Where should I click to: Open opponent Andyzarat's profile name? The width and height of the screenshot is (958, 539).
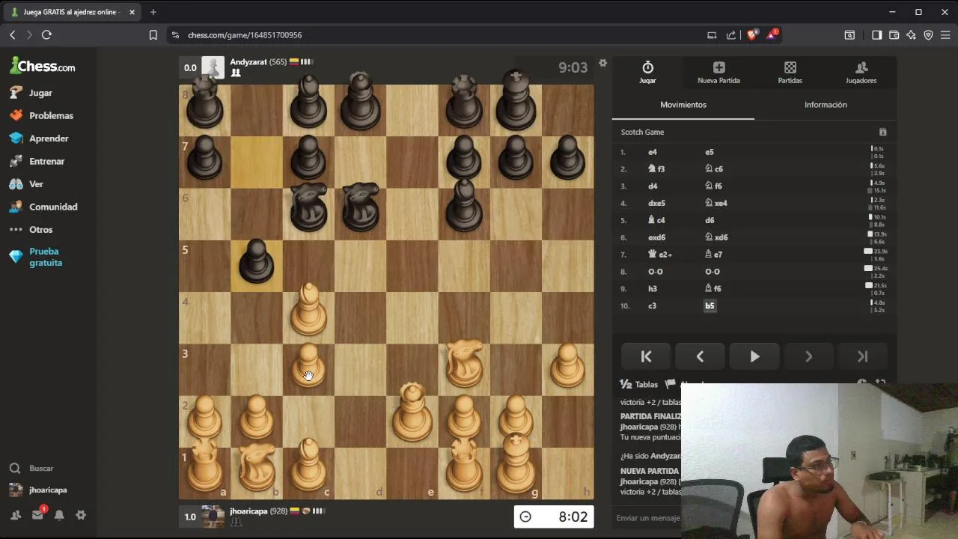pyautogui.click(x=248, y=62)
